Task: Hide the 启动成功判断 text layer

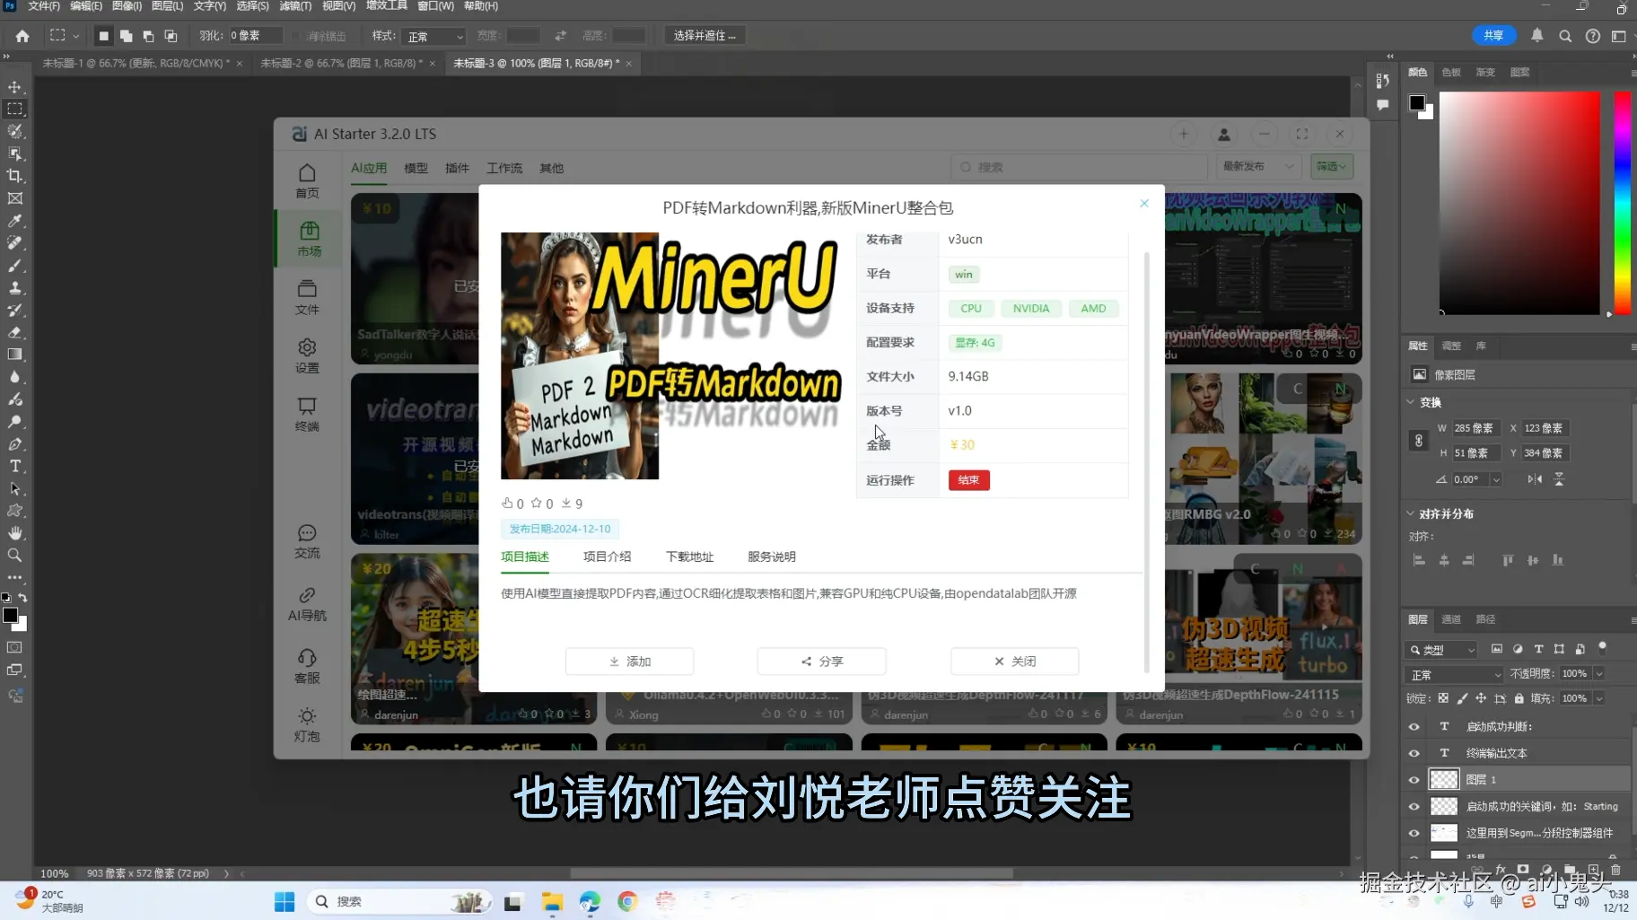Action: click(x=1414, y=727)
